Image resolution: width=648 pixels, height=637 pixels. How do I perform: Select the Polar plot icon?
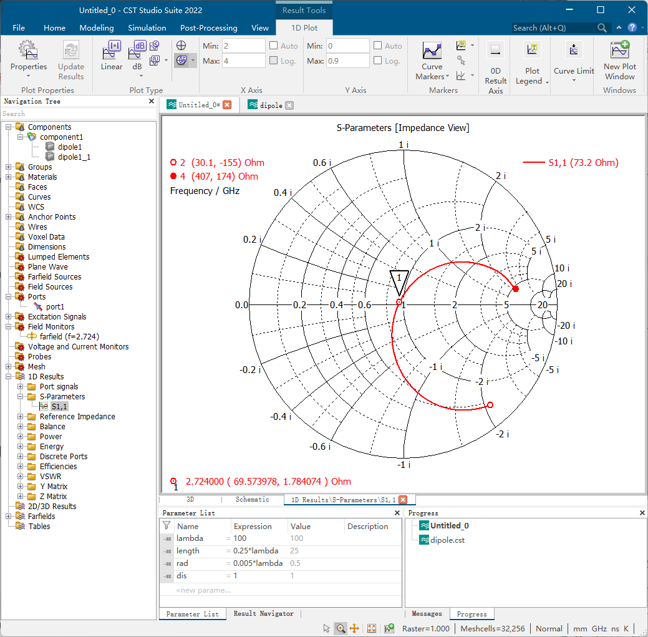(181, 46)
